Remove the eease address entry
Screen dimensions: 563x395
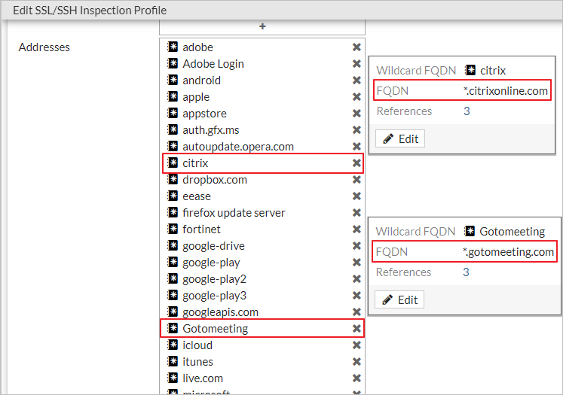(356, 196)
